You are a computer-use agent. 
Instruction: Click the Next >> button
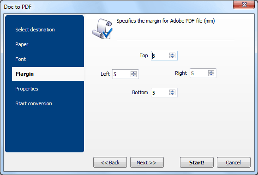147,163
